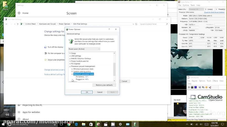The height and width of the screenshot is (127, 227).
Task: Click Hardware and Sound breadcrumb
Action: [x=47, y=24]
